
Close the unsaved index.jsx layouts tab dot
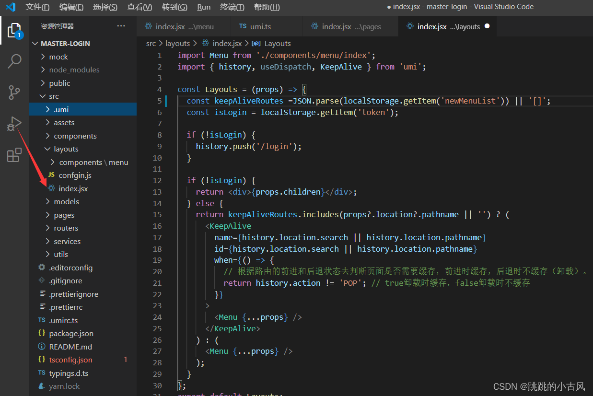pyautogui.click(x=487, y=26)
